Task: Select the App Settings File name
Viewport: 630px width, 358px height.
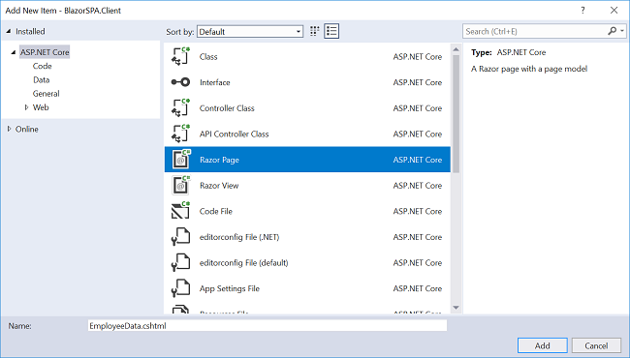Action: 230,288
